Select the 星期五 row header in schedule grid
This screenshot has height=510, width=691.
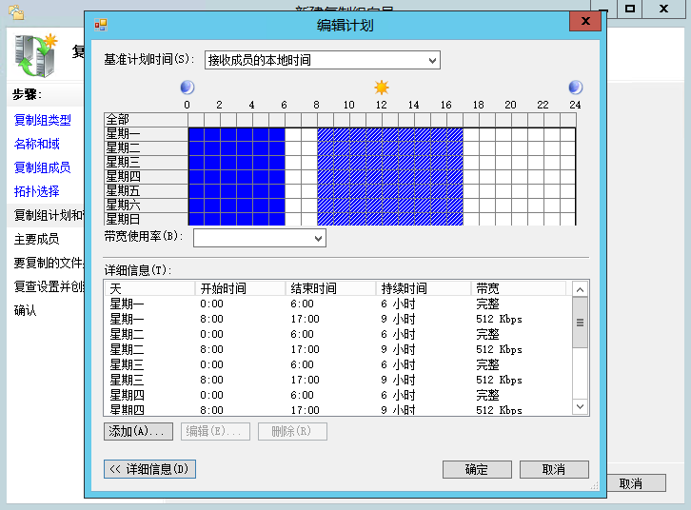[x=146, y=190]
